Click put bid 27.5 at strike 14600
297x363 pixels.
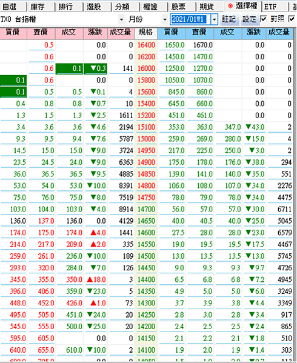pos(178,233)
